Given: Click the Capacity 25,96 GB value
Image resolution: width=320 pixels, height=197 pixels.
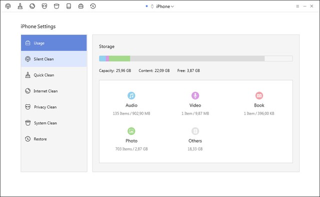Looking at the screenshot, I should pyautogui.click(x=123, y=70).
